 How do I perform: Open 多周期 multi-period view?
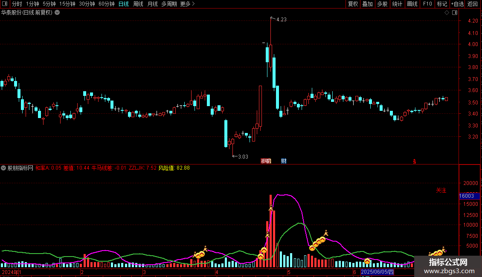(169, 4)
